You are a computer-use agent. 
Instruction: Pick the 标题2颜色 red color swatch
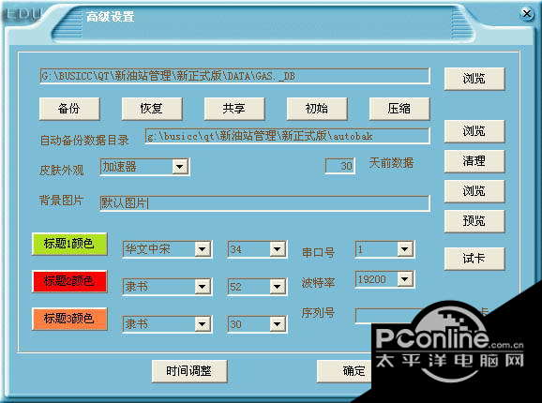(x=69, y=281)
